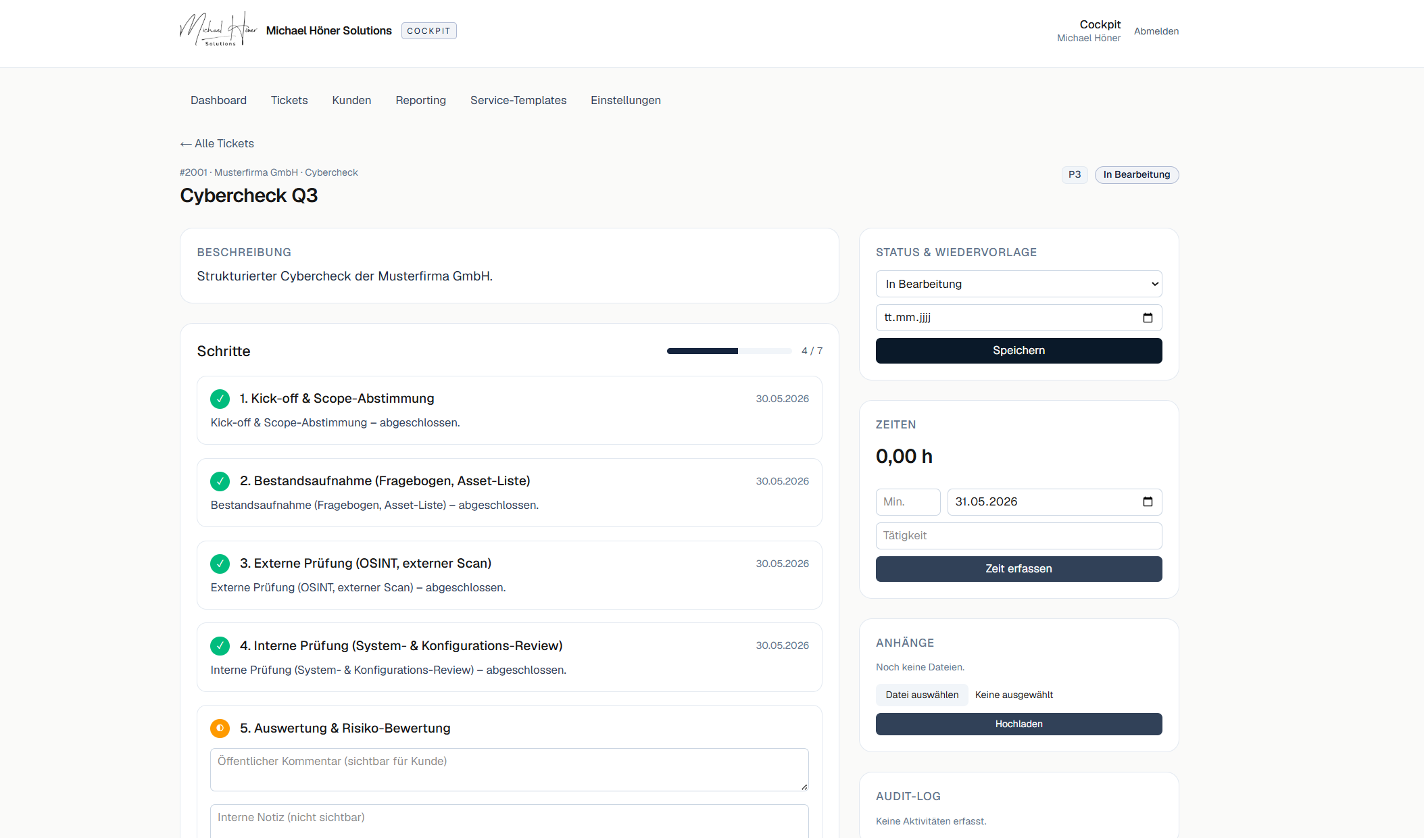Click date 30.05.2026 on Interne Prüfung step
Image resolution: width=1424 pixels, height=838 pixels.
(783, 645)
